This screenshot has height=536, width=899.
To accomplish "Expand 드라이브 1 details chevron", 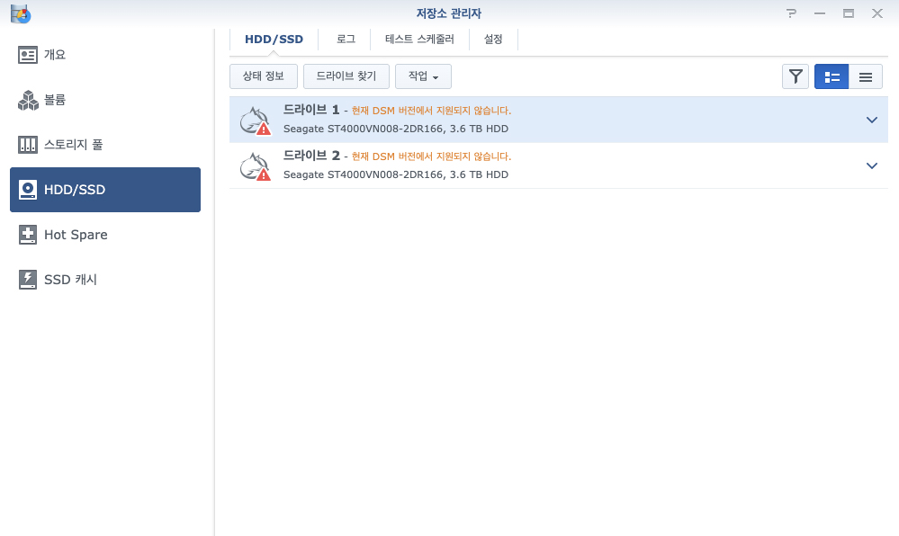I will [871, 120].
